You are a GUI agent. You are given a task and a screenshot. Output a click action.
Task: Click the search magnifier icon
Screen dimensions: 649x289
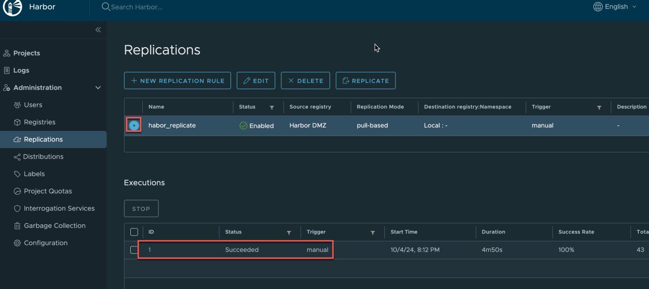pyautogui.click(x=106, y=7)
